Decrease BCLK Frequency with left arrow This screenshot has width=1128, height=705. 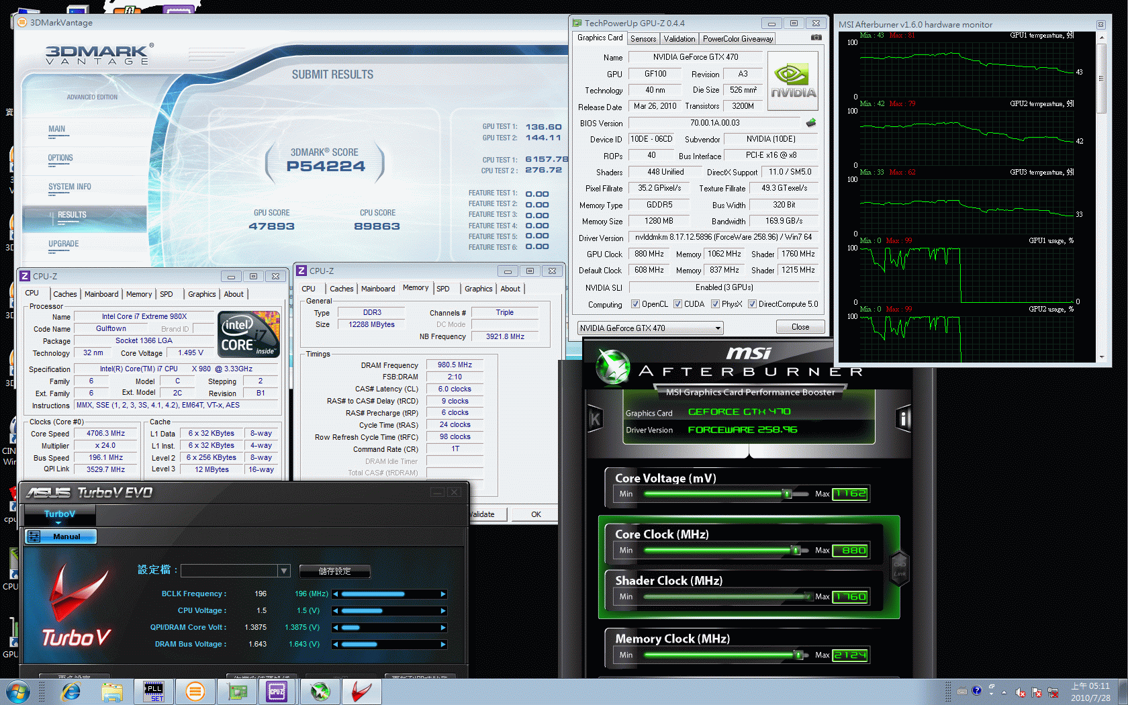pos(336,594)
